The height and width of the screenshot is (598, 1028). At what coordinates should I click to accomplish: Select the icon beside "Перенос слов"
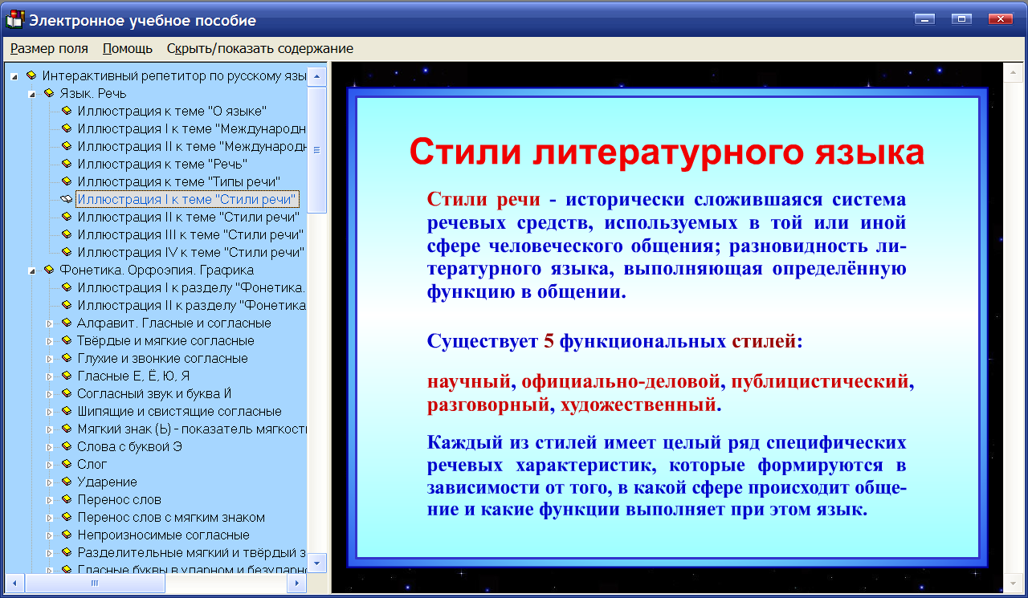(64, 499)
